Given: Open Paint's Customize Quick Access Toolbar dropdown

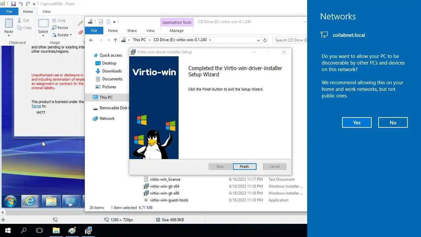Looking at the screenshot, I should pos(34,4).
